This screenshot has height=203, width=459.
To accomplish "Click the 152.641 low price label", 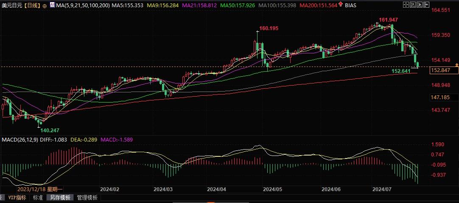I will (x=401, y=71).
